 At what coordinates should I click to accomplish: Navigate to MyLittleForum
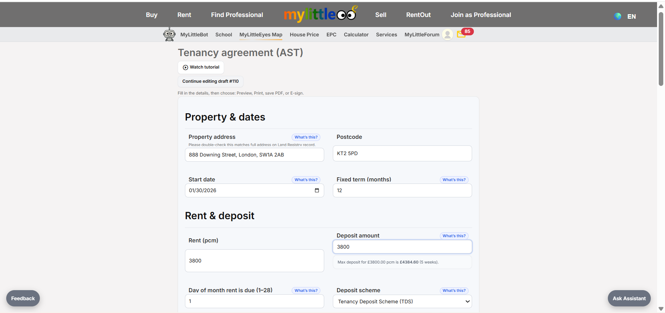click(422, 35)
